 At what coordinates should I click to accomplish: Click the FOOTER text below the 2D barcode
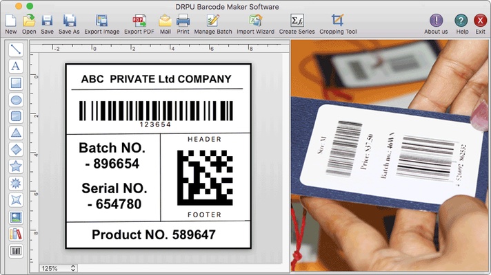coord(205,214)
